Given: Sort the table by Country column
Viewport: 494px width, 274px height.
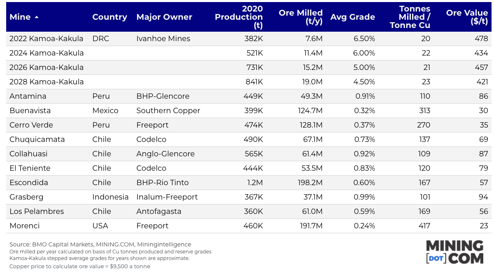Looking at the screenshot, I should [x=110, y=17].
